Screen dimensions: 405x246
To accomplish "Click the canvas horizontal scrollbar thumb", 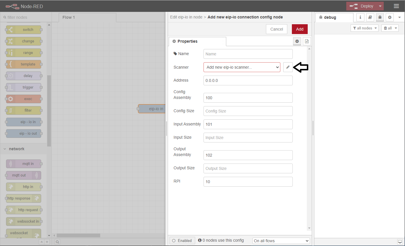I will (x=78, y=235).
